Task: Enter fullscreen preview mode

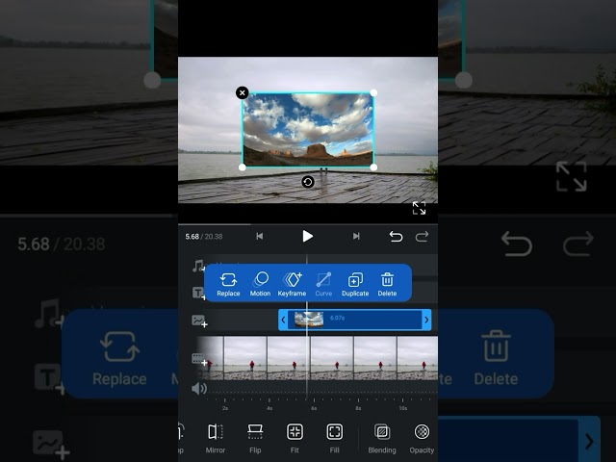Action: click(419, 208)
